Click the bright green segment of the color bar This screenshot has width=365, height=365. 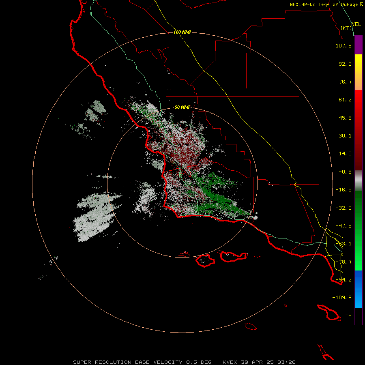358,230
